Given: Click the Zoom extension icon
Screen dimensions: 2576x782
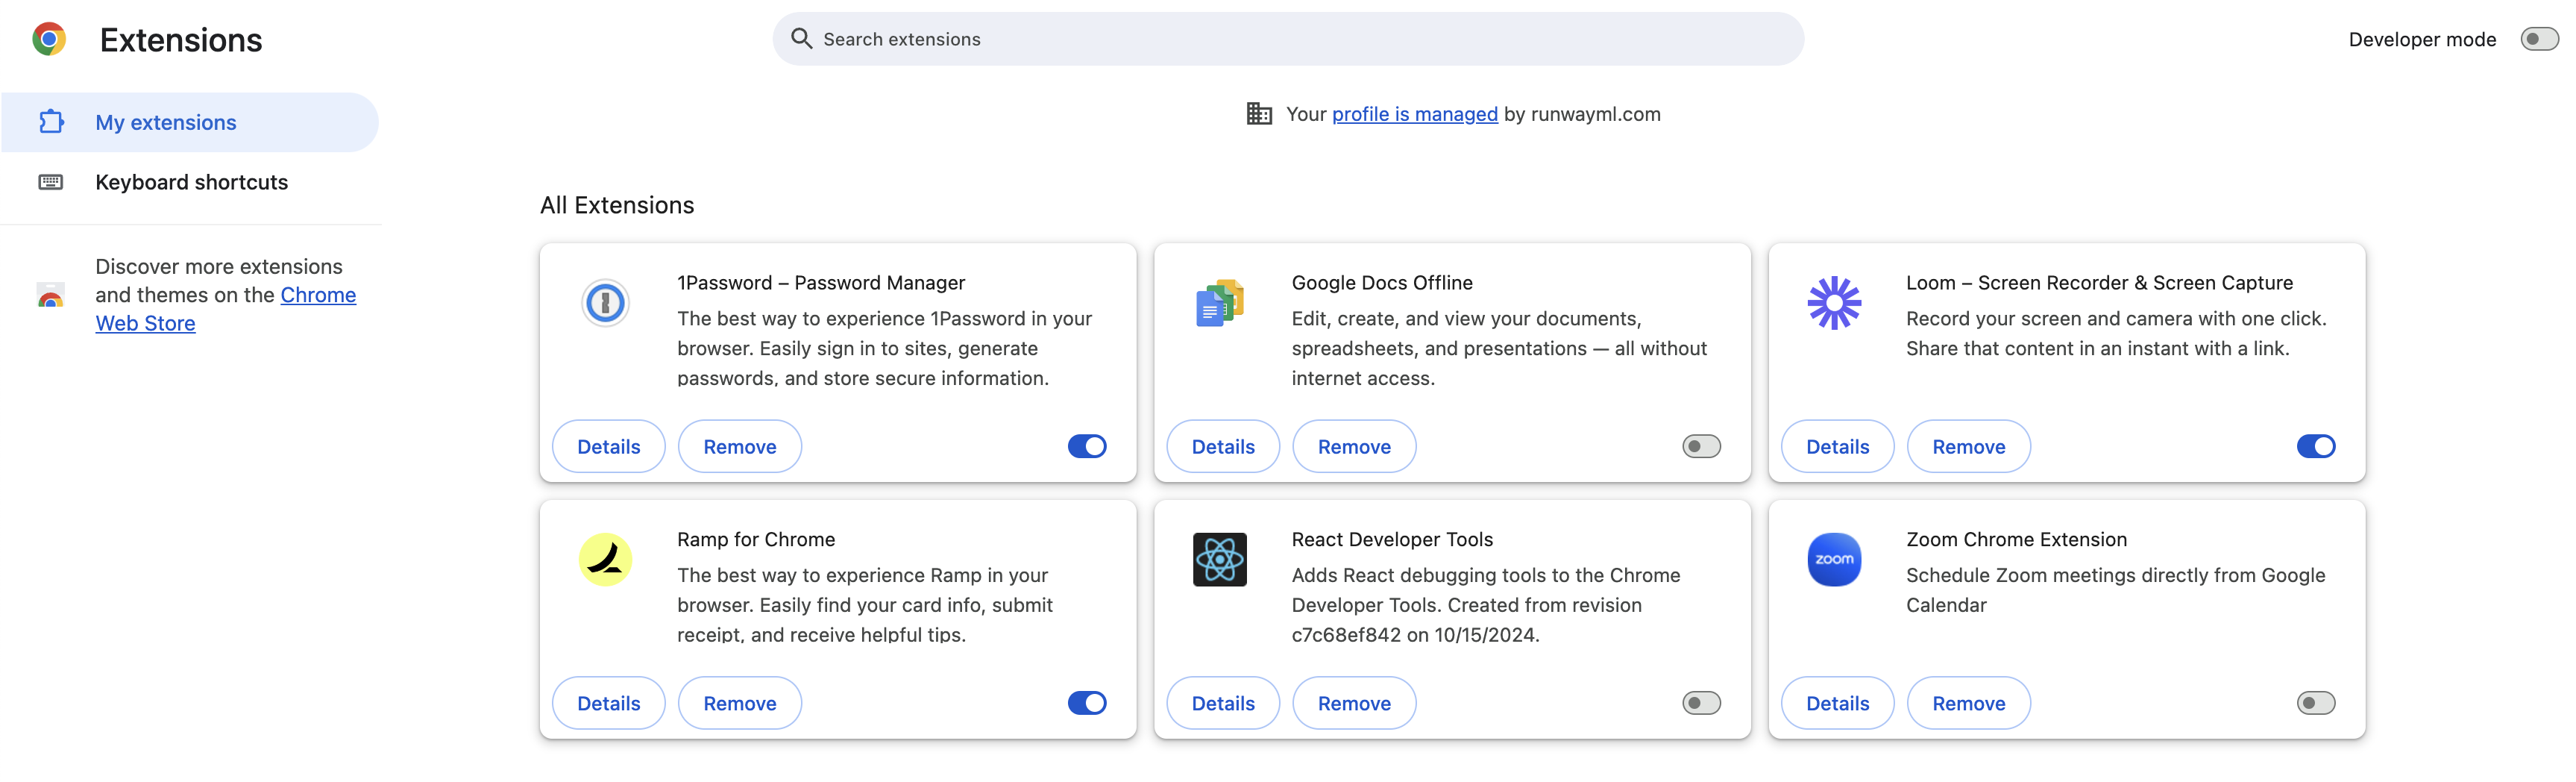Looking at the screenshot, I should (1834, 559).
